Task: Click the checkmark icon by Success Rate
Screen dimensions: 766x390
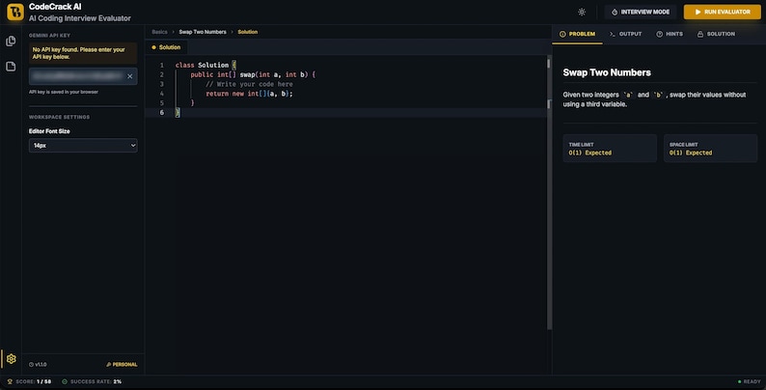Action: [x=65, y=381]
